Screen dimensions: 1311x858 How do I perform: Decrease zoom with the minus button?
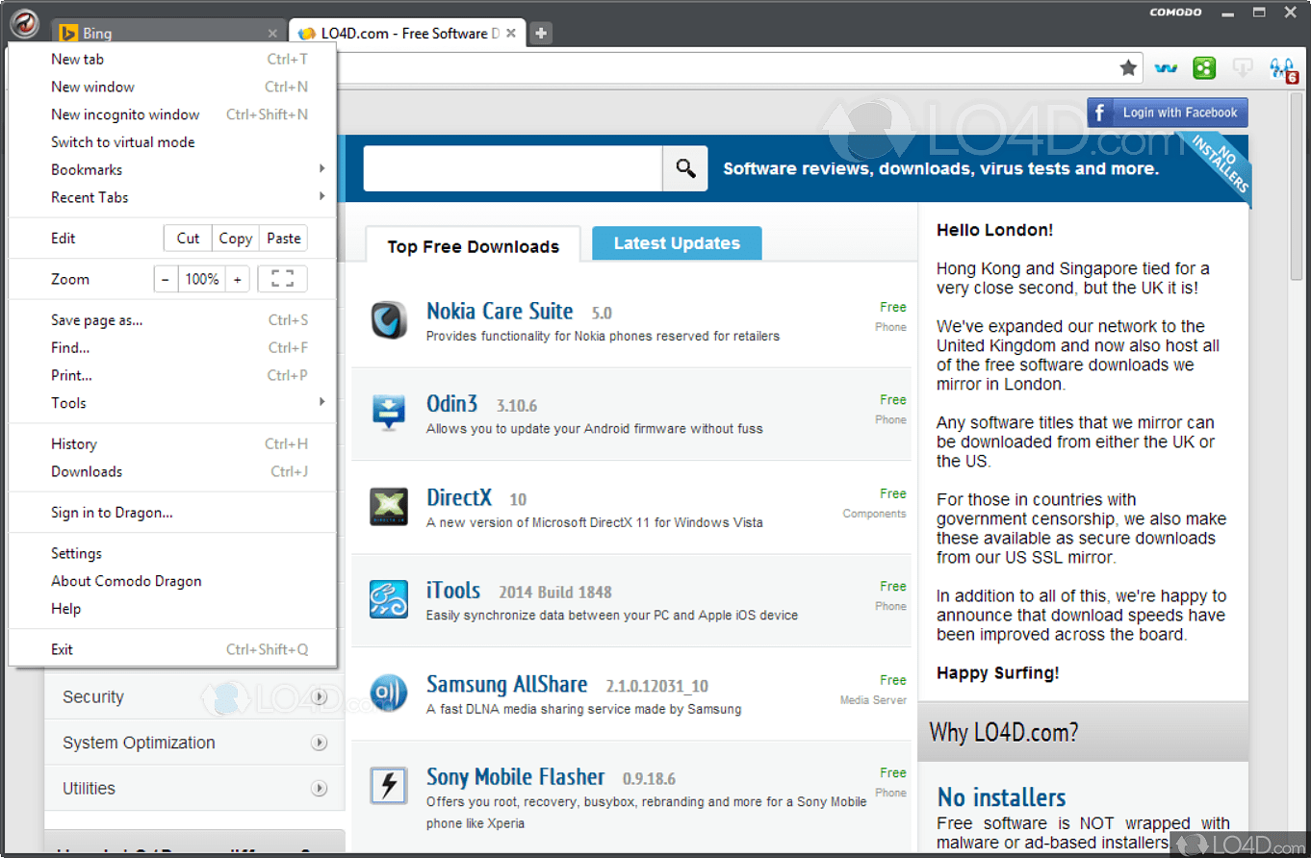pos(166,279)
